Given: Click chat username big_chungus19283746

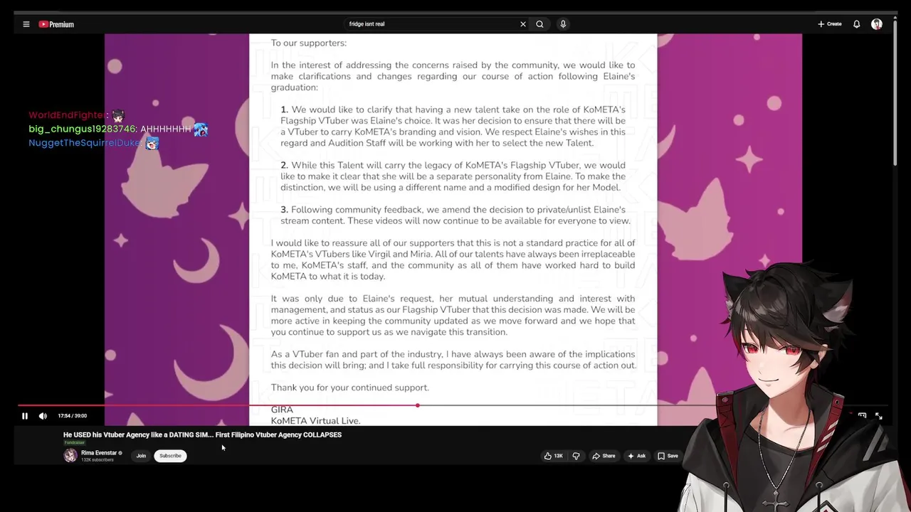Looking at the screenshot, I should click(x=83, y=129).
